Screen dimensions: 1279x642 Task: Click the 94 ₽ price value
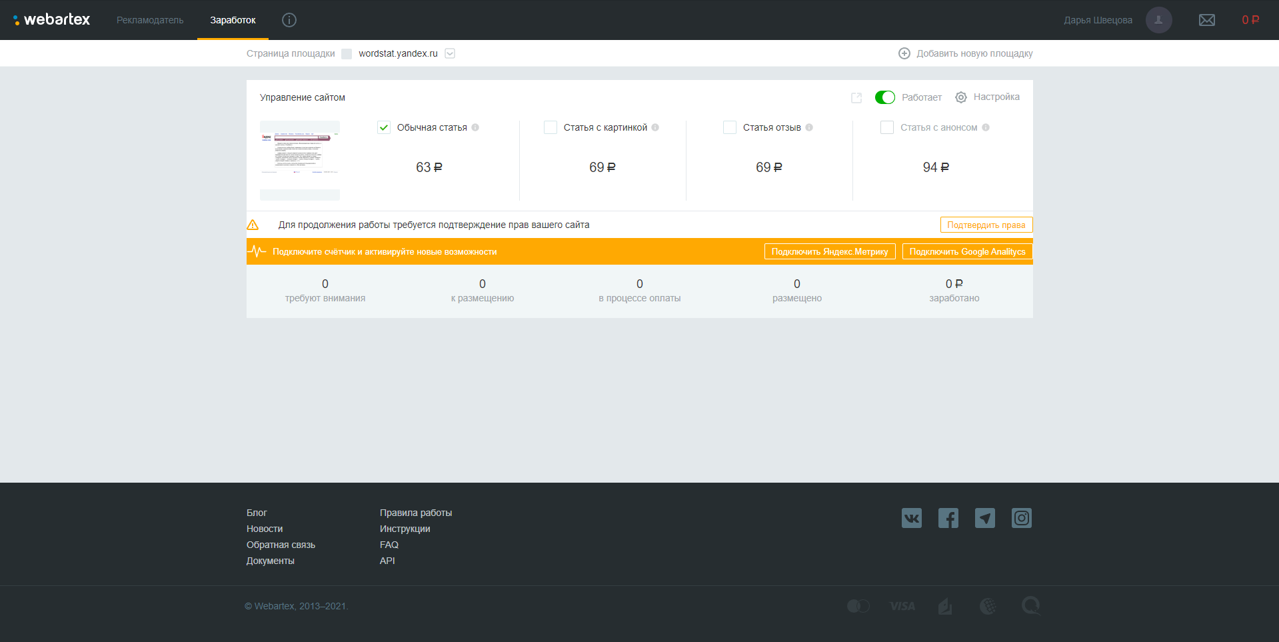pyautogui.click(x=936, y=167)
